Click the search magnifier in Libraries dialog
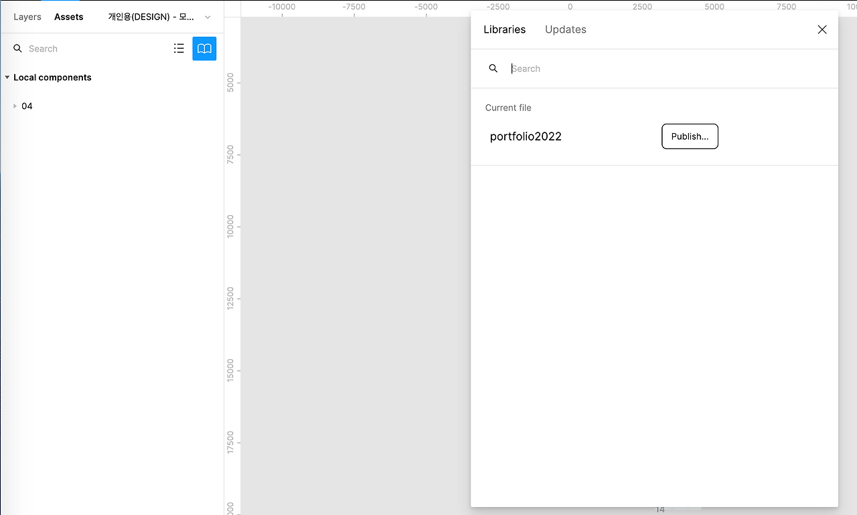Image resolution: width=857 pixels, height=515 pixels. [x=493, y=68]
